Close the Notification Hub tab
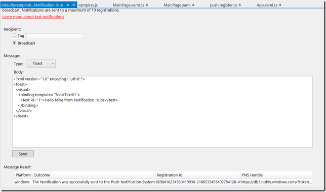 coord(73,5)
